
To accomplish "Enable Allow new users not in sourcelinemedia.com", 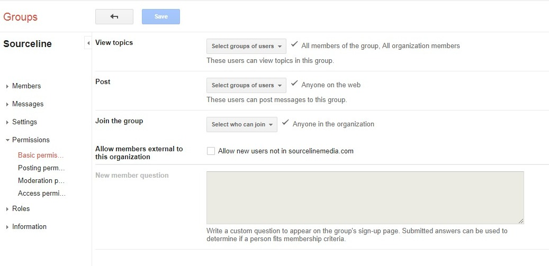I will tap(211, 151).
